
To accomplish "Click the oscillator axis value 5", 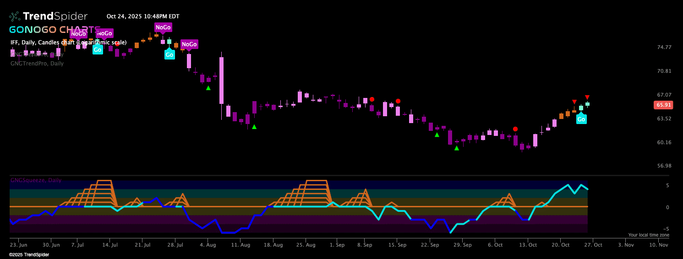I will (667, 185).
